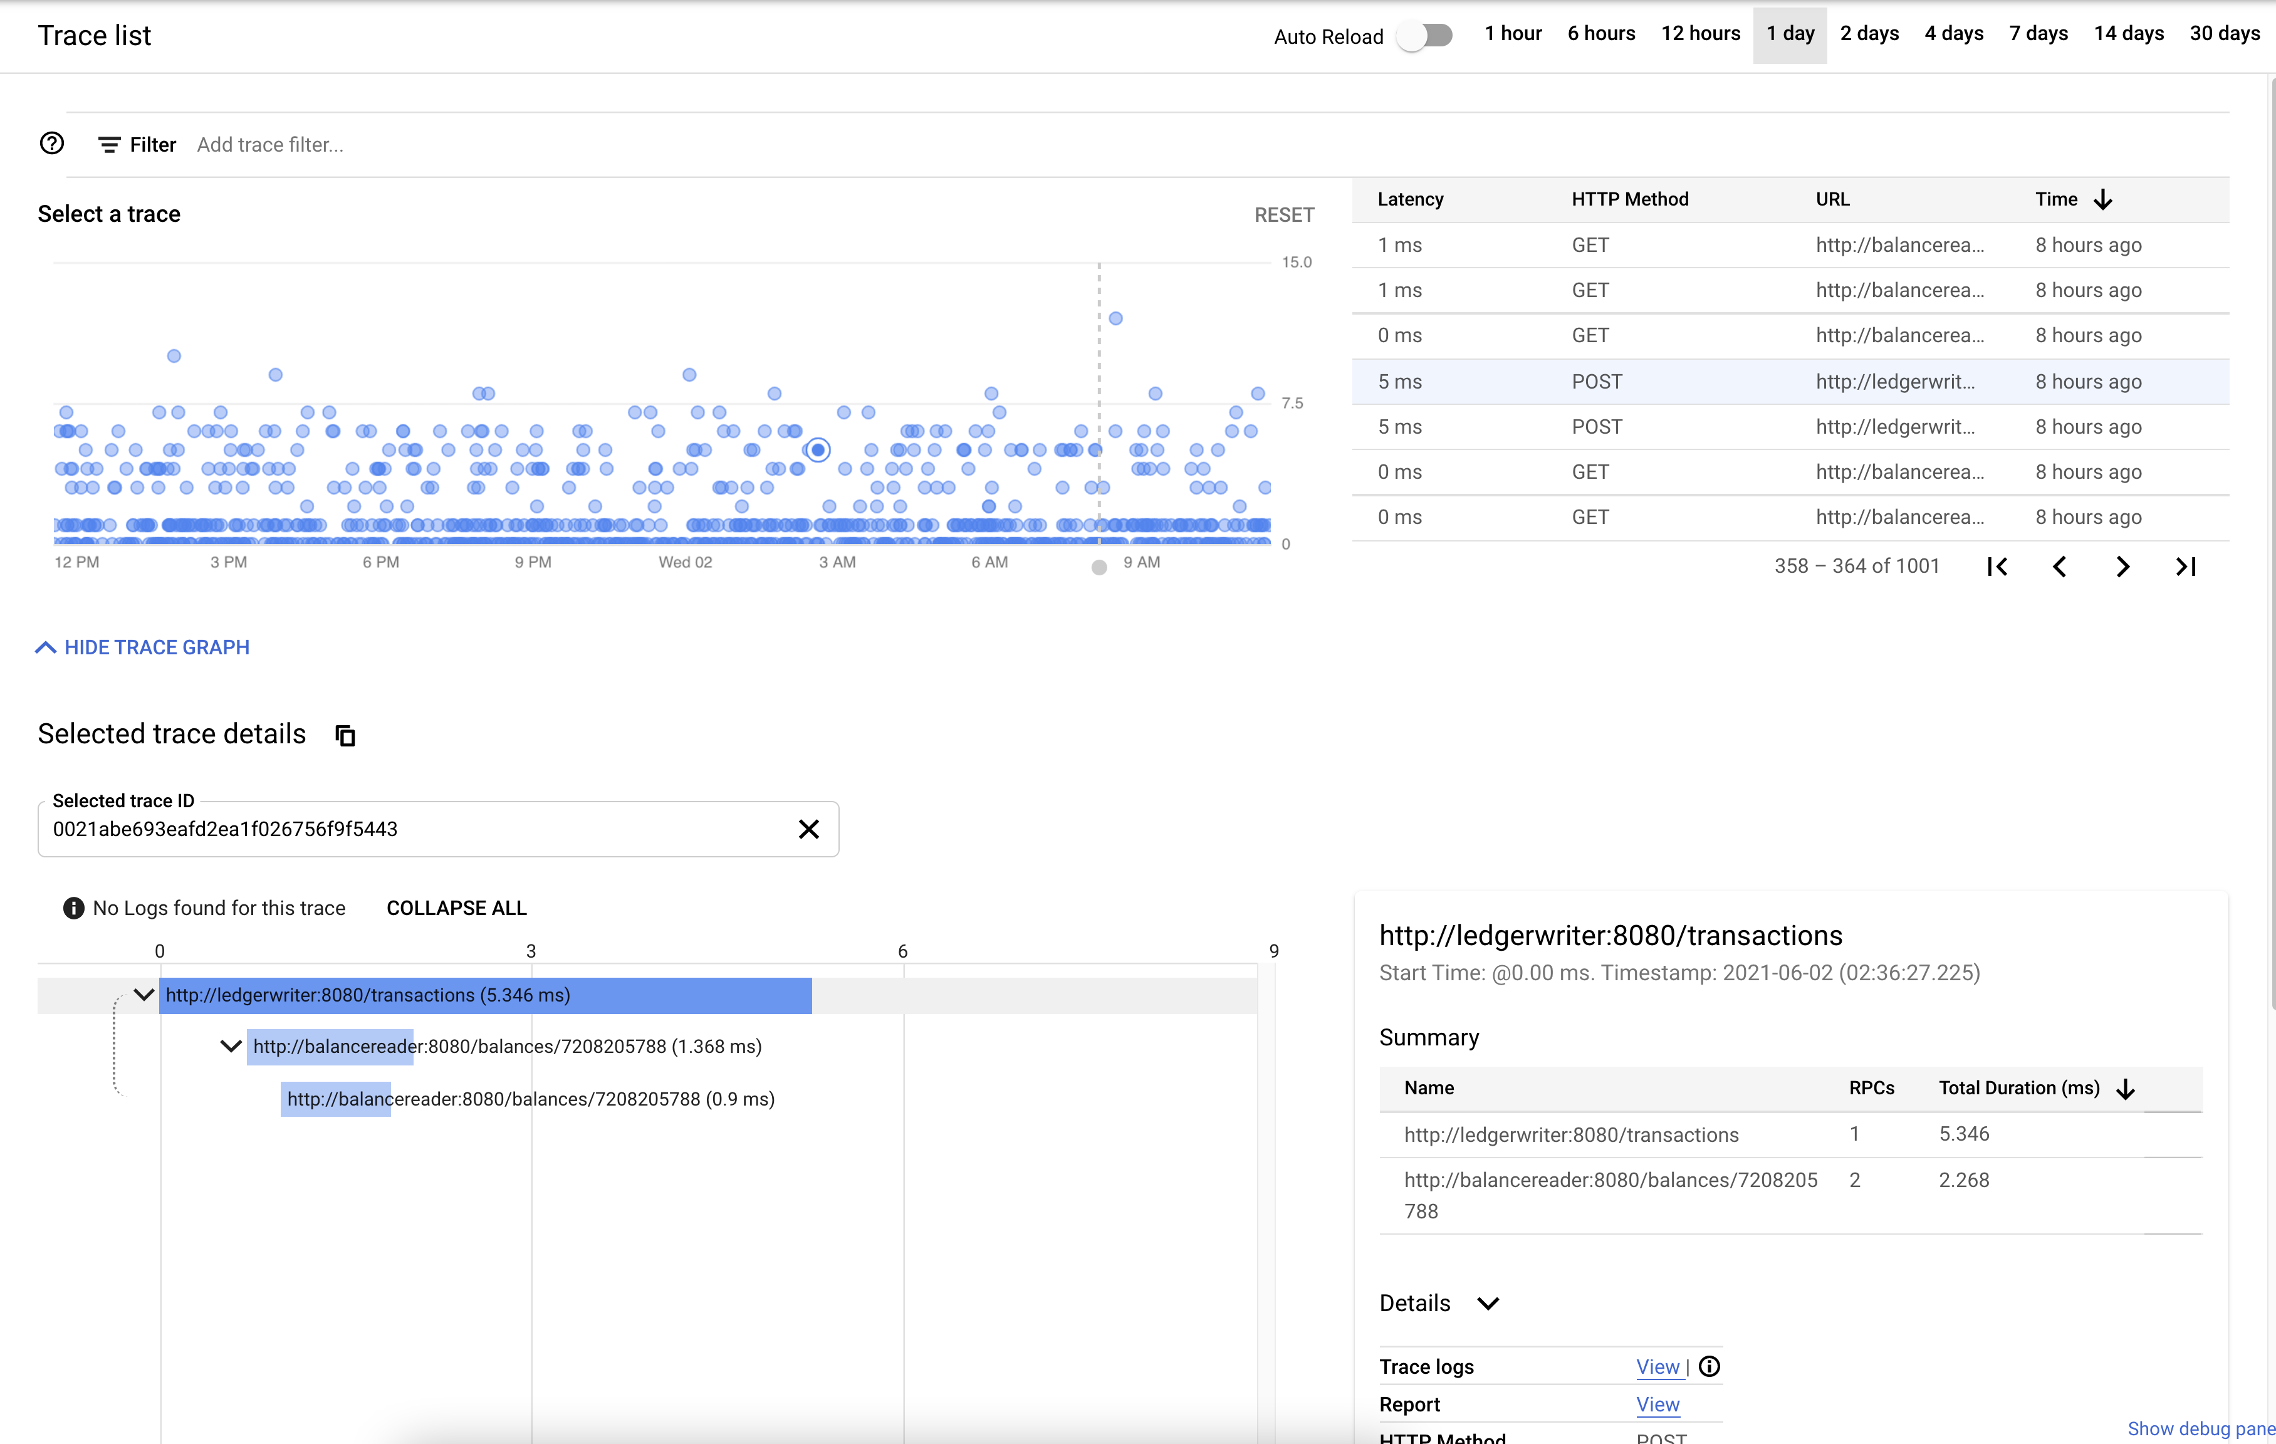Jump to the last page of traces
This screenshot has height=1444, width=2276.
tap(2186, 566)
